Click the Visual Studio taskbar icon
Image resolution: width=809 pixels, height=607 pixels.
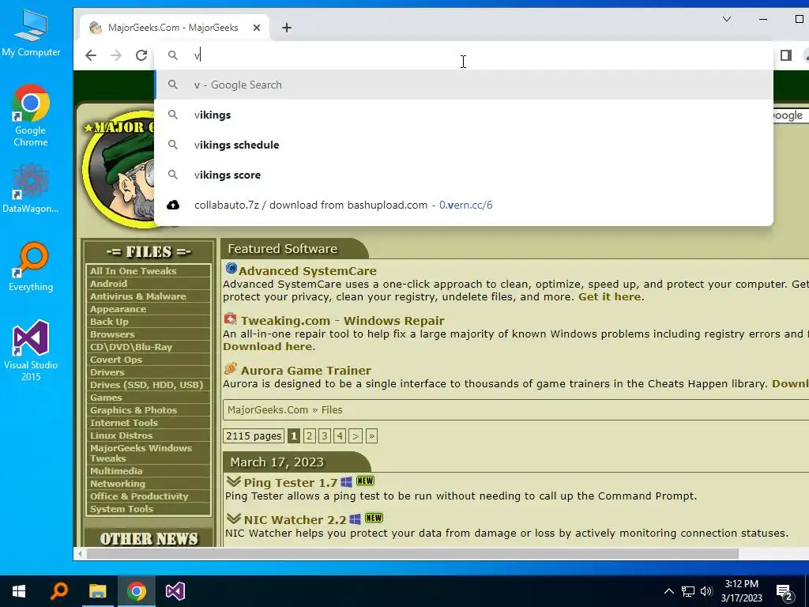tap(175, 591)
